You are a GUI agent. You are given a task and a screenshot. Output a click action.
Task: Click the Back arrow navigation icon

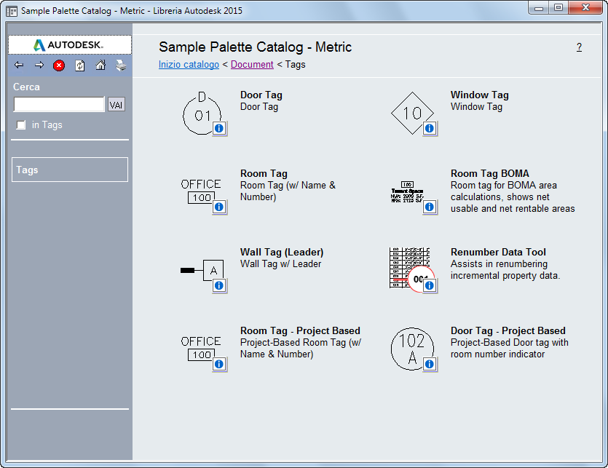click(19, 65)
